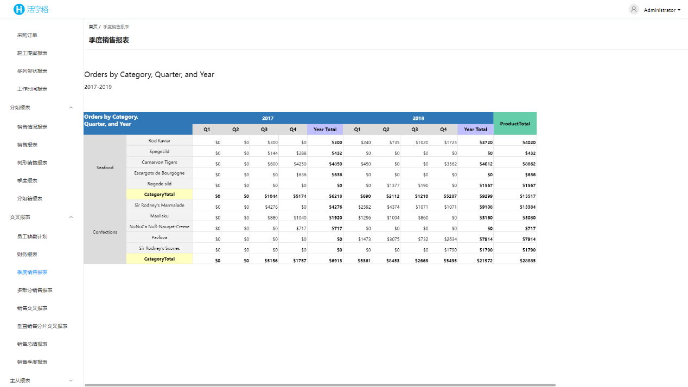The height and width of the screenshot is (387, 688).
Task: Click the 季度销售报表 breadcrumb text
Action: (x=116, y=27)
